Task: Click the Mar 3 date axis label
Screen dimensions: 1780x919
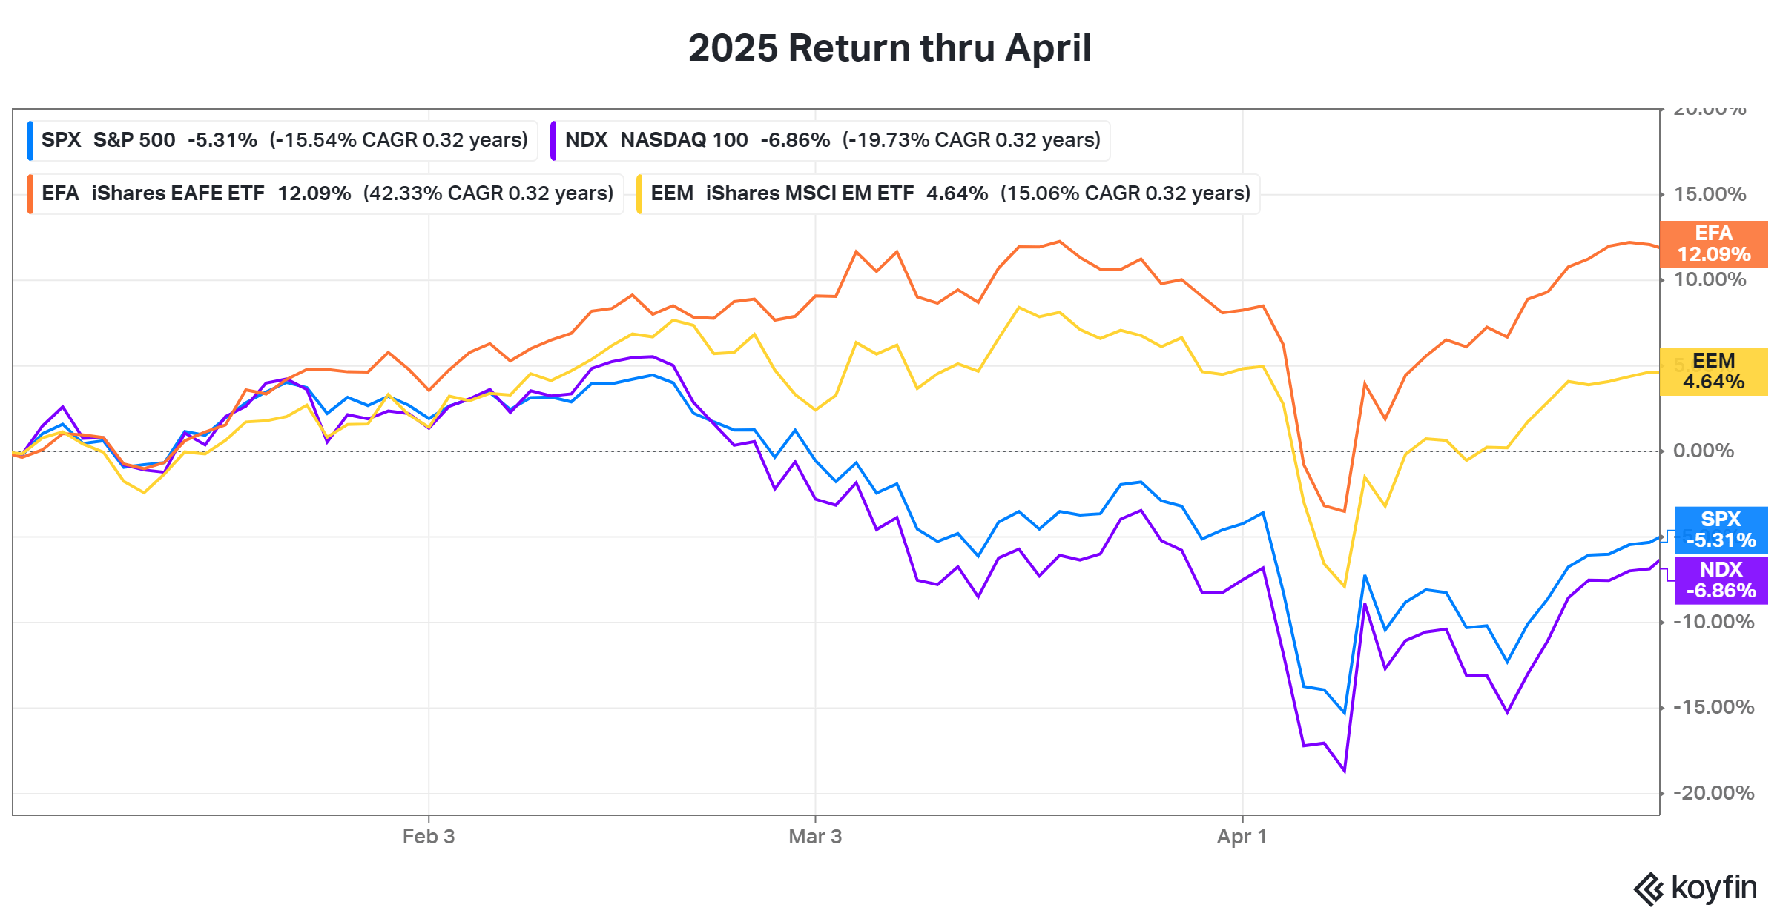Action: pyautogui.click(x=815, y=837)
